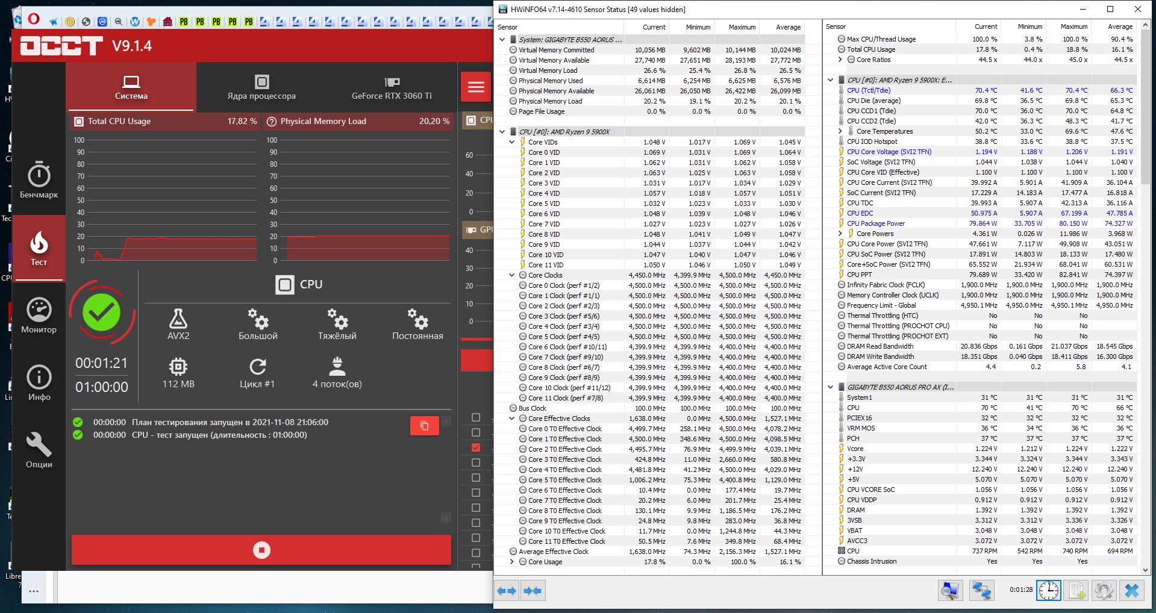Click the OCCT elapsed timer 00:01:21
The height and width of the screenshot is (613, 1156).
(x=102, y=363)
